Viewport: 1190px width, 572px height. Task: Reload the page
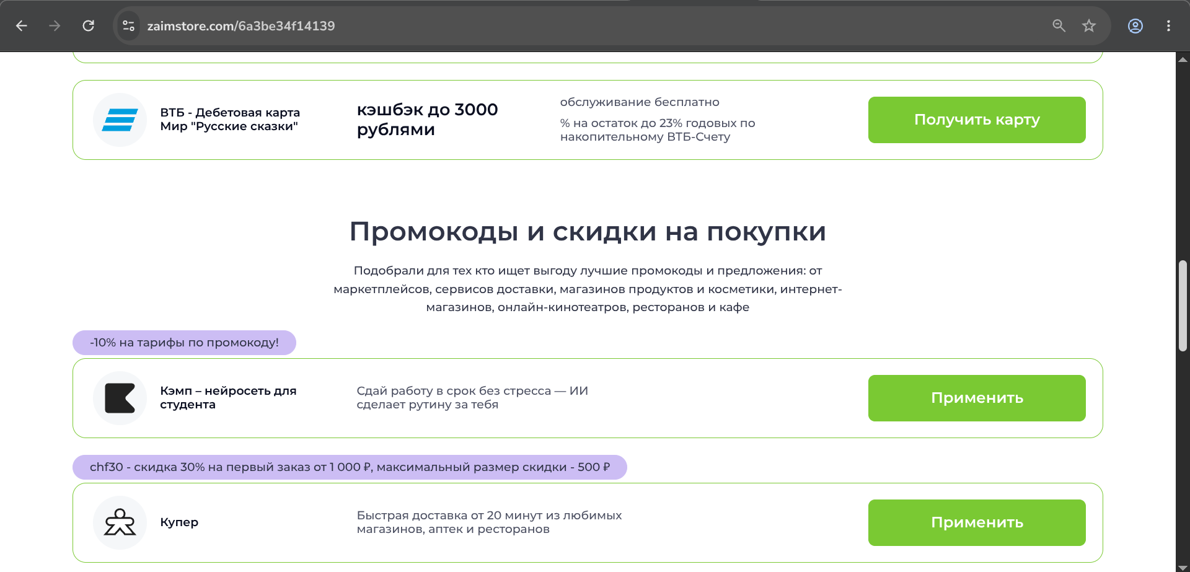[x=89, y=26]
